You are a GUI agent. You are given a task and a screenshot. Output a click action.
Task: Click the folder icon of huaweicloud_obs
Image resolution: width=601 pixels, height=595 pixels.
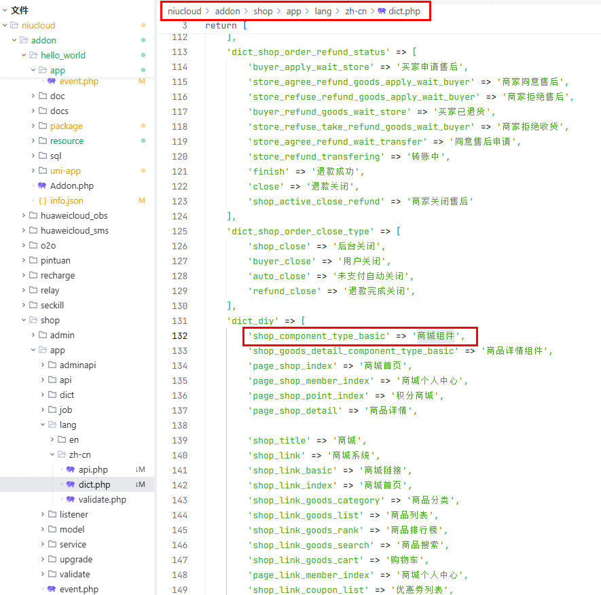(x=33, y=215)
